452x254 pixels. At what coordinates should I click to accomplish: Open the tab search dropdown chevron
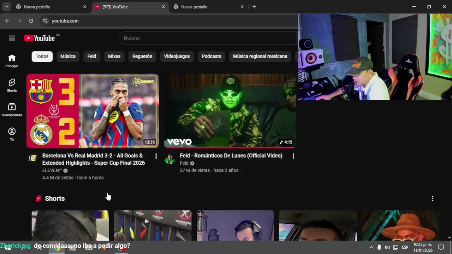(x=6, y=7)
